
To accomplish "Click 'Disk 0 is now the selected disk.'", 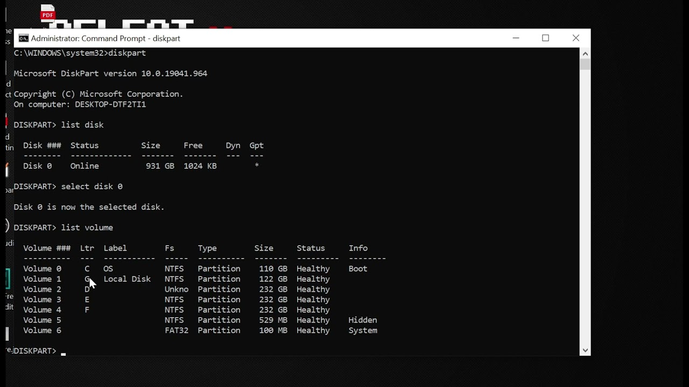I will tap(89, 207).
